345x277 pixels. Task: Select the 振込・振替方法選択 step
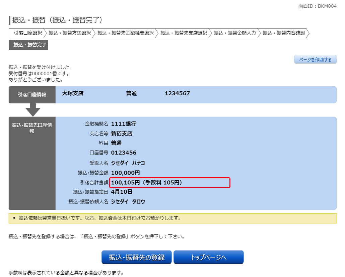click(x=70, y=33)
